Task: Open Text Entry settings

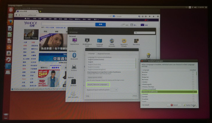Action: tap(136, 42)
